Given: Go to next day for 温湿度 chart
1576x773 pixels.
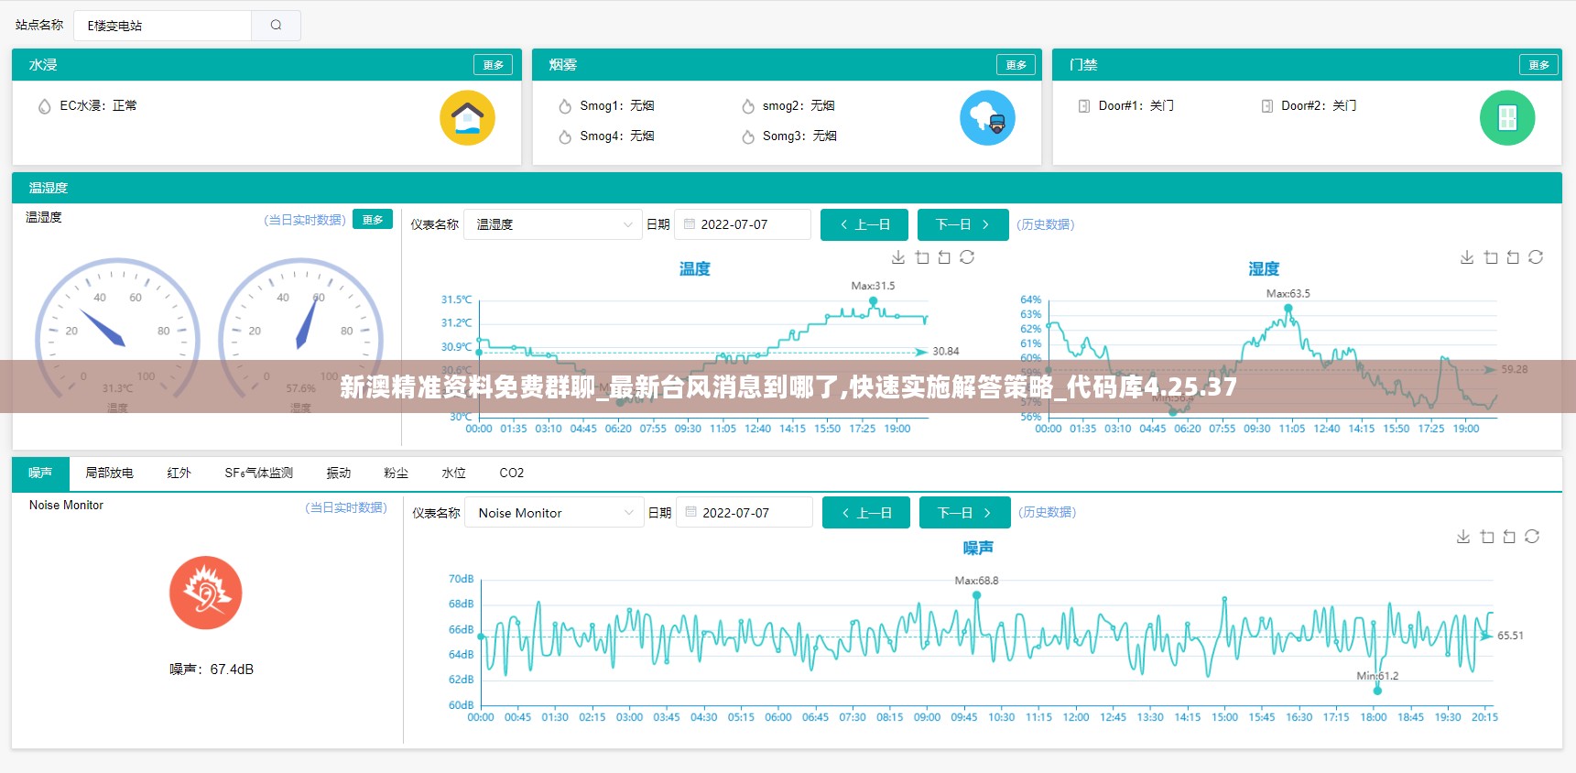Looking at the screenshot, I should [x=963, y=224].
